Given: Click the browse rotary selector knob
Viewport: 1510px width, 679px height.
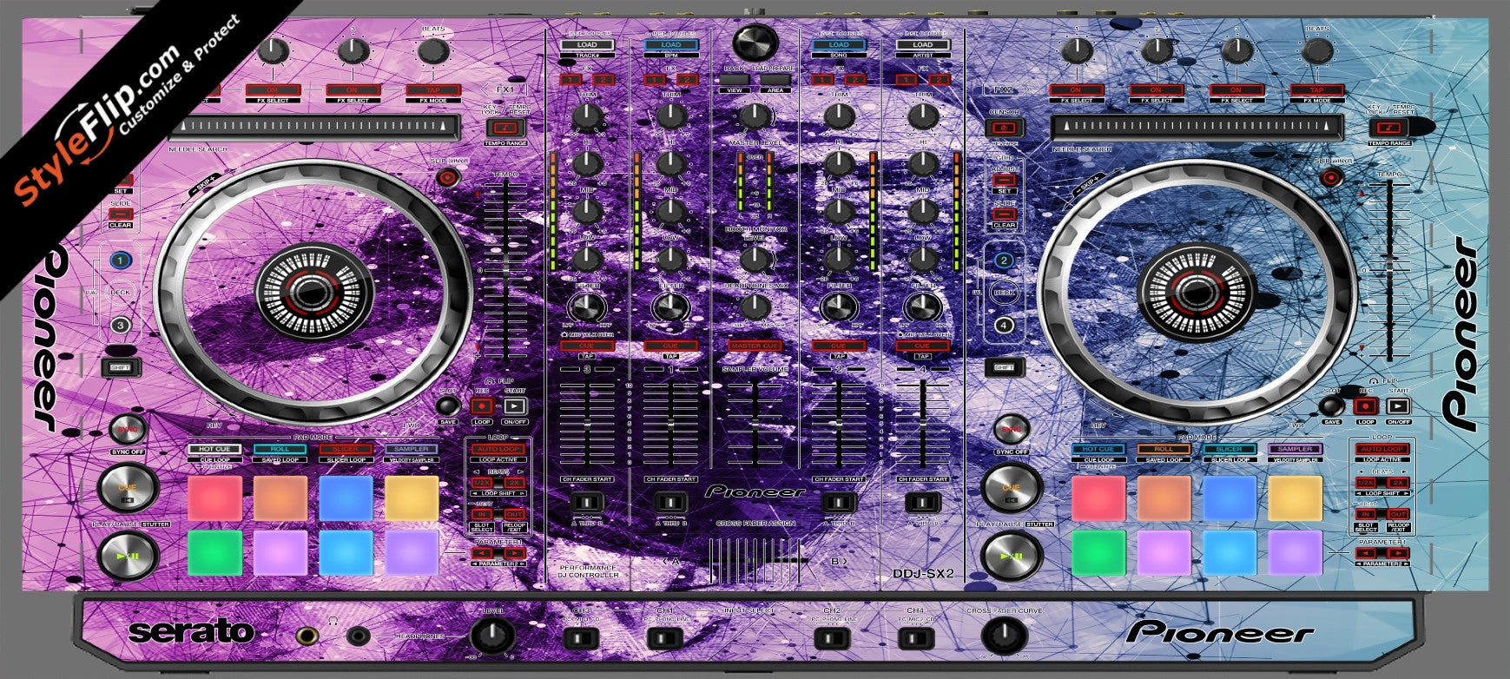Looking at the screenshot, I should pos(755,42).
